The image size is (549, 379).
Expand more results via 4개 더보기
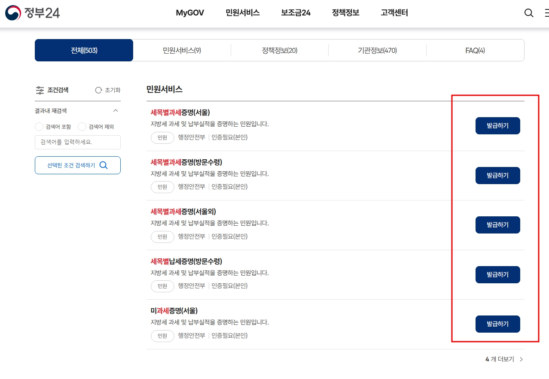(x=504, y=359)
